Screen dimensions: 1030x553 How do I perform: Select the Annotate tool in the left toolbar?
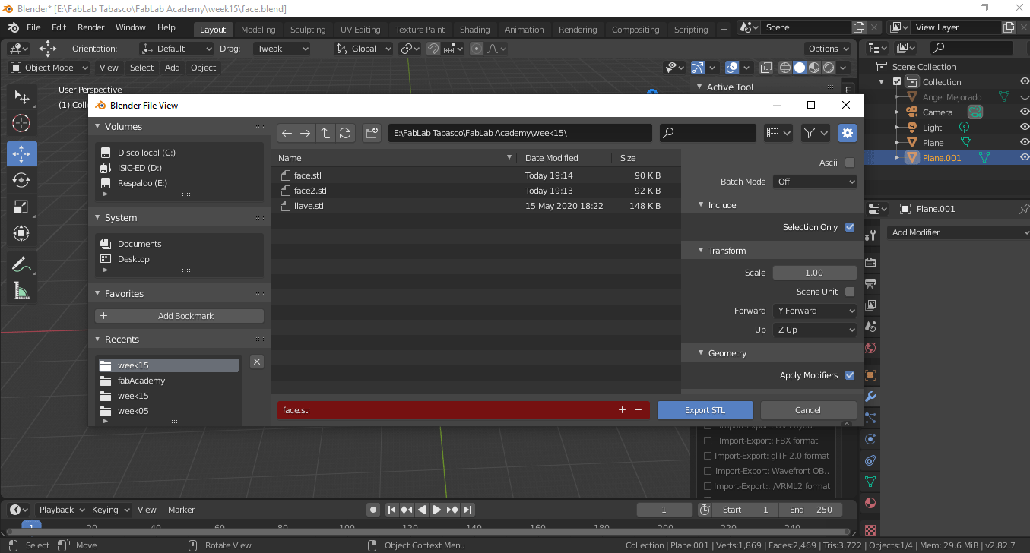pyautogui.click(x=21, y=264)
